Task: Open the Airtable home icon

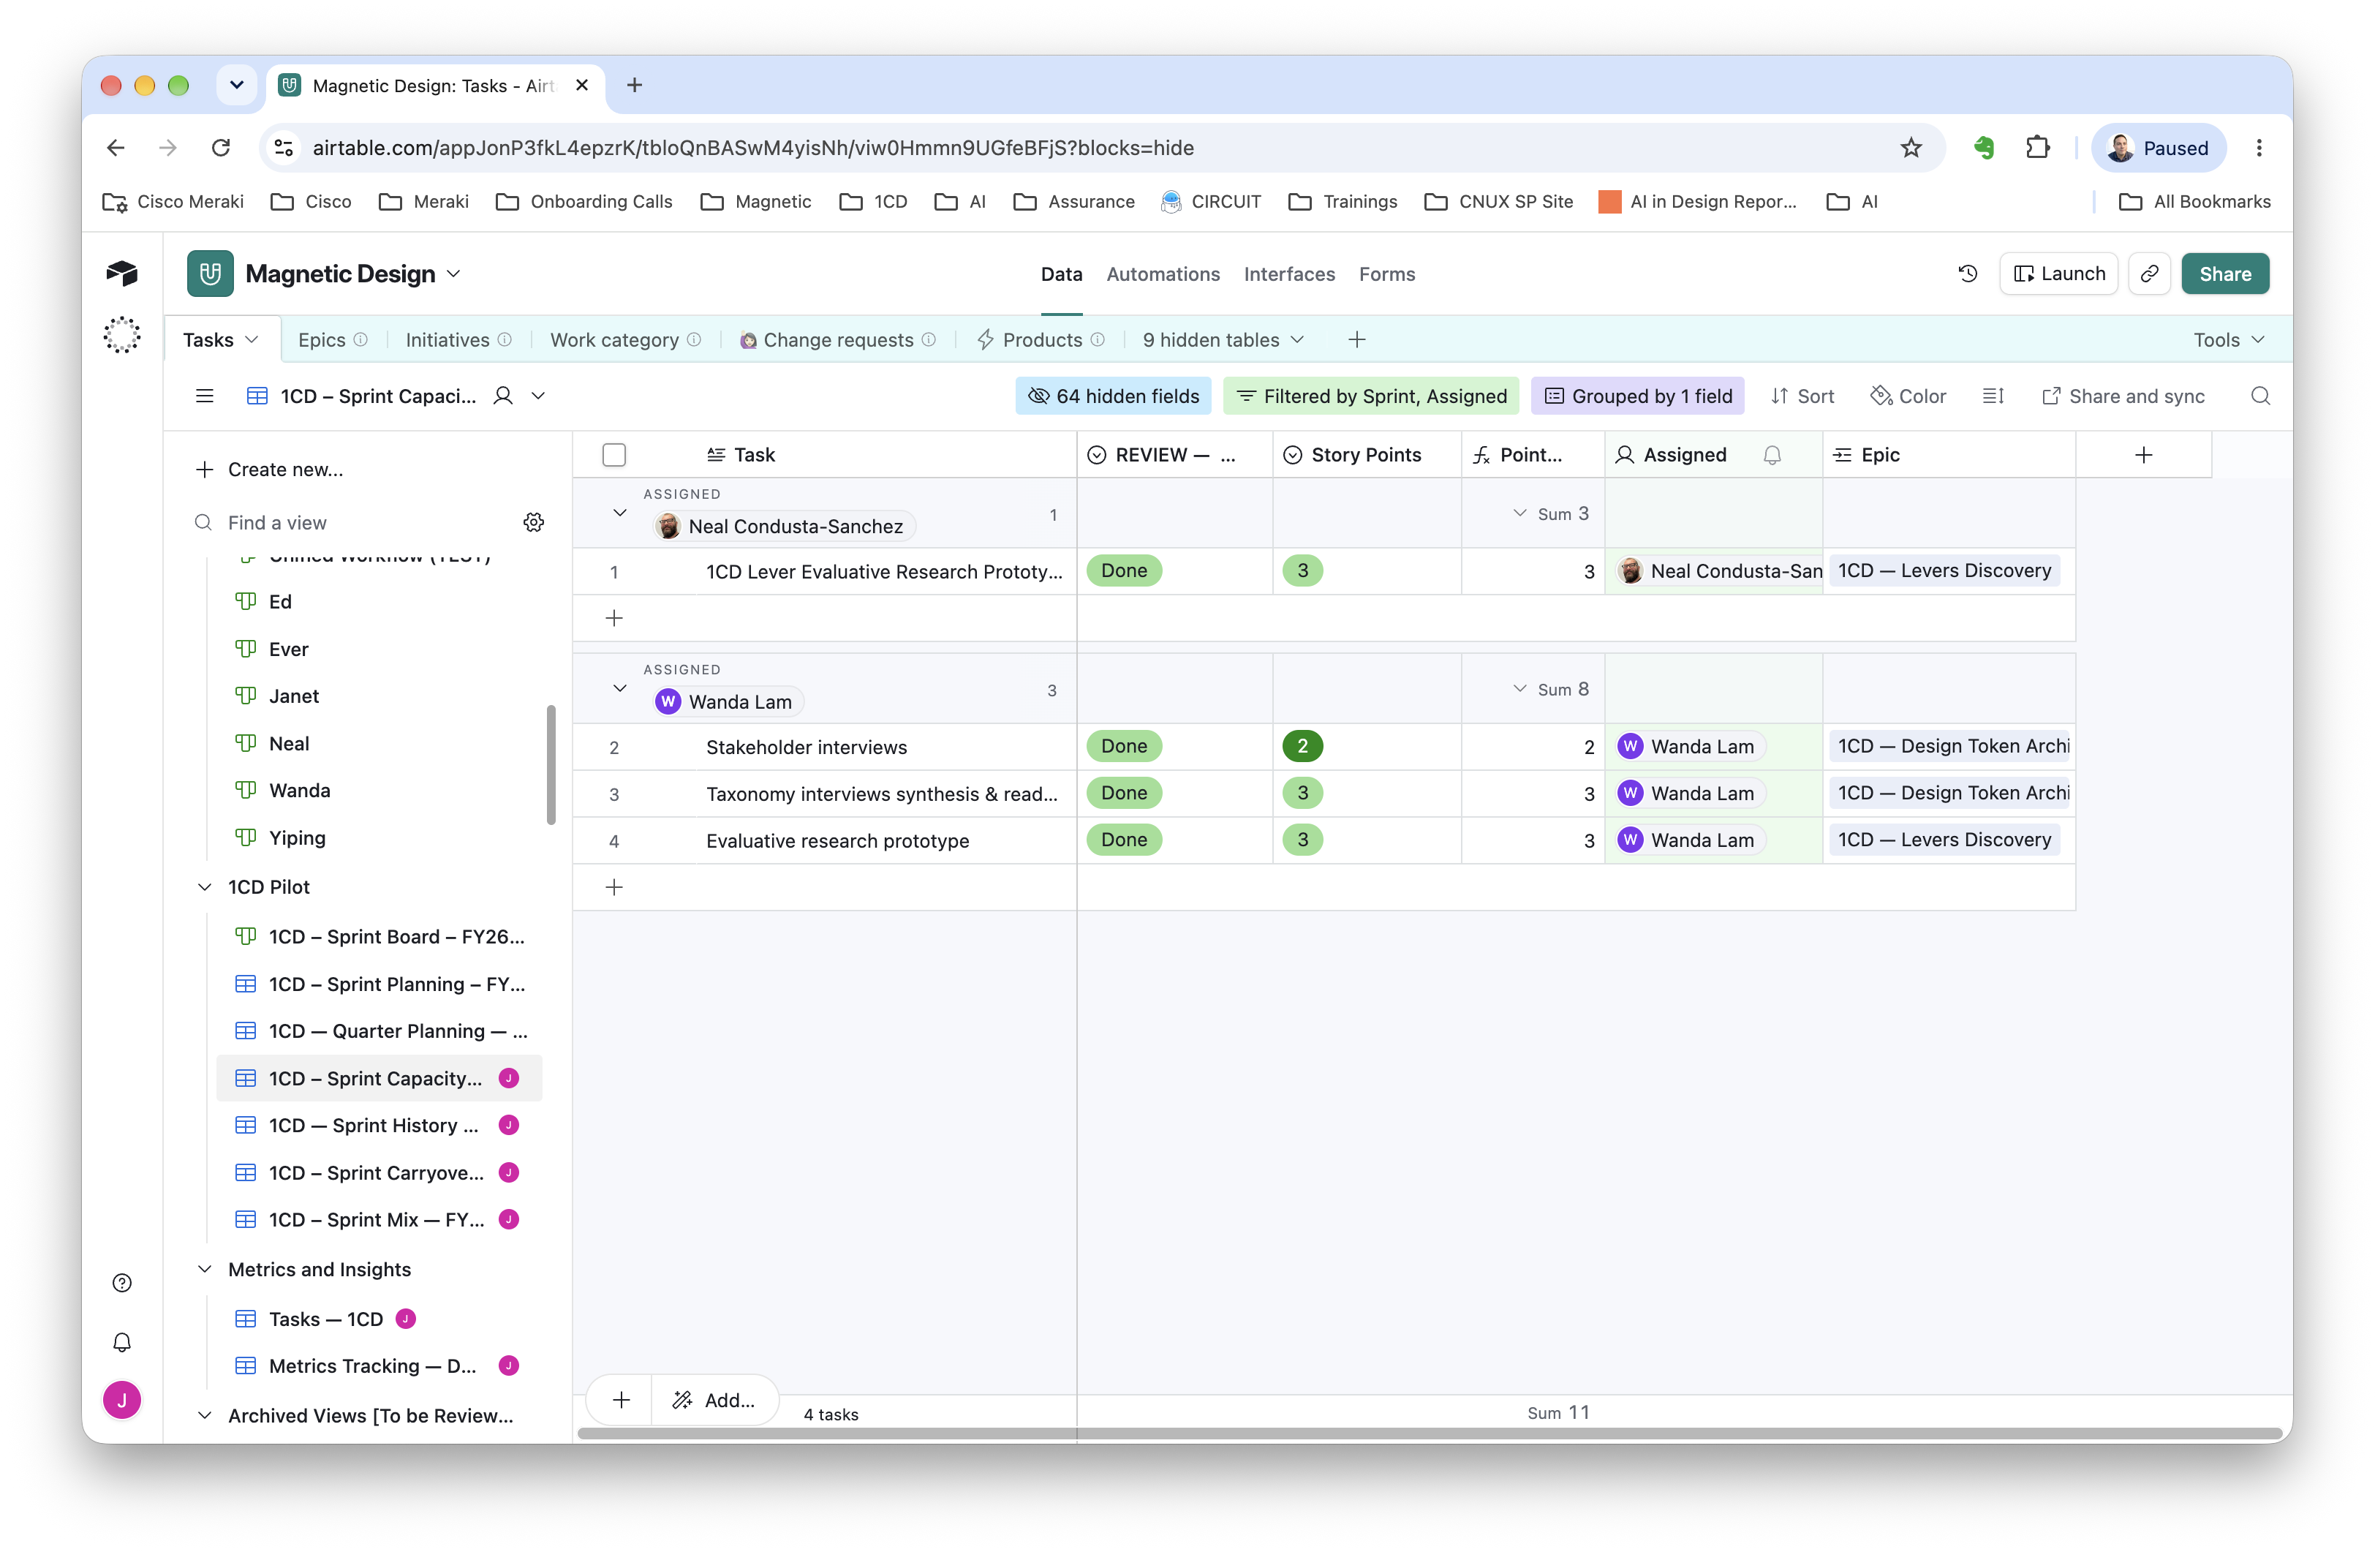Action: (121, 274)
